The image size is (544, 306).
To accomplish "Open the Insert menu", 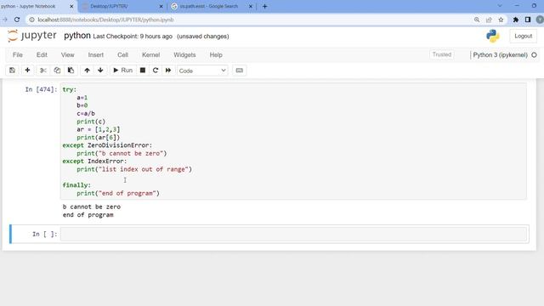I will 96,54.
